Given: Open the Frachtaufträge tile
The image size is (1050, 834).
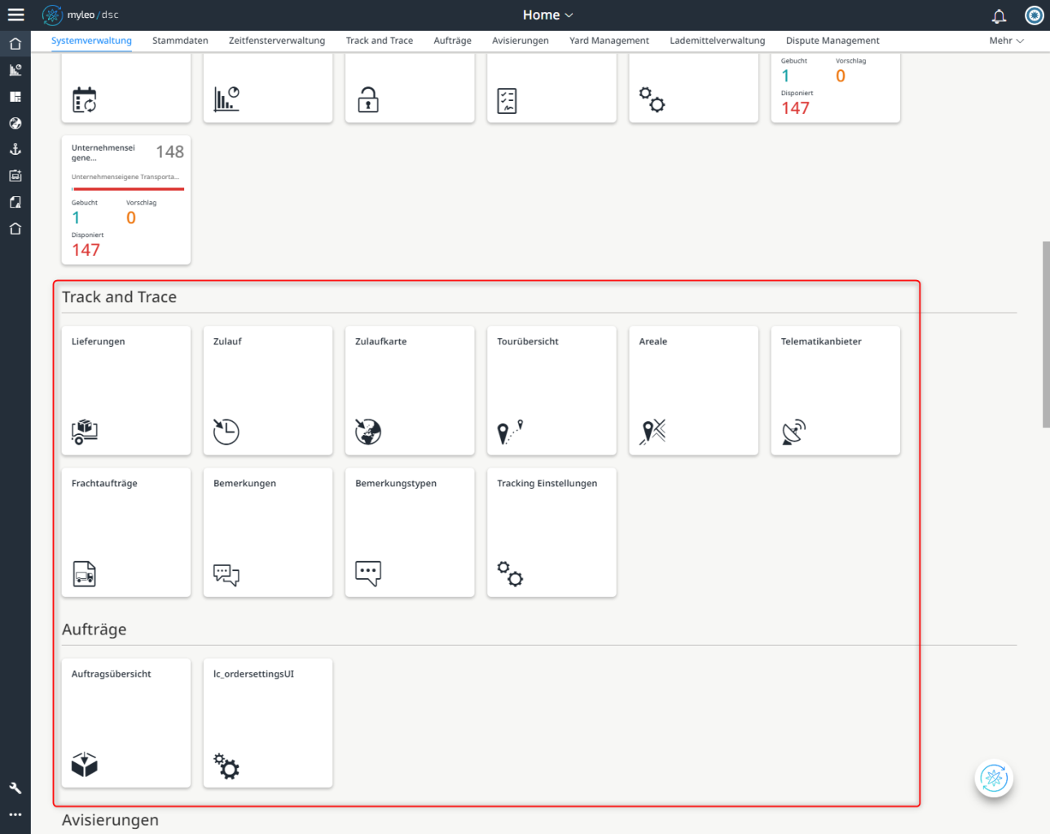Looking at the screenshot, I should click(126, 533).
